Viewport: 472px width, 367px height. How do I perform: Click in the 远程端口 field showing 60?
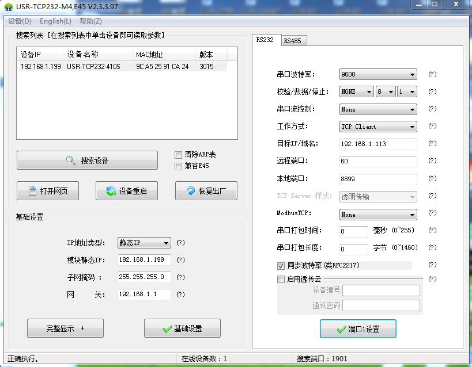click(x=378, y=162)
